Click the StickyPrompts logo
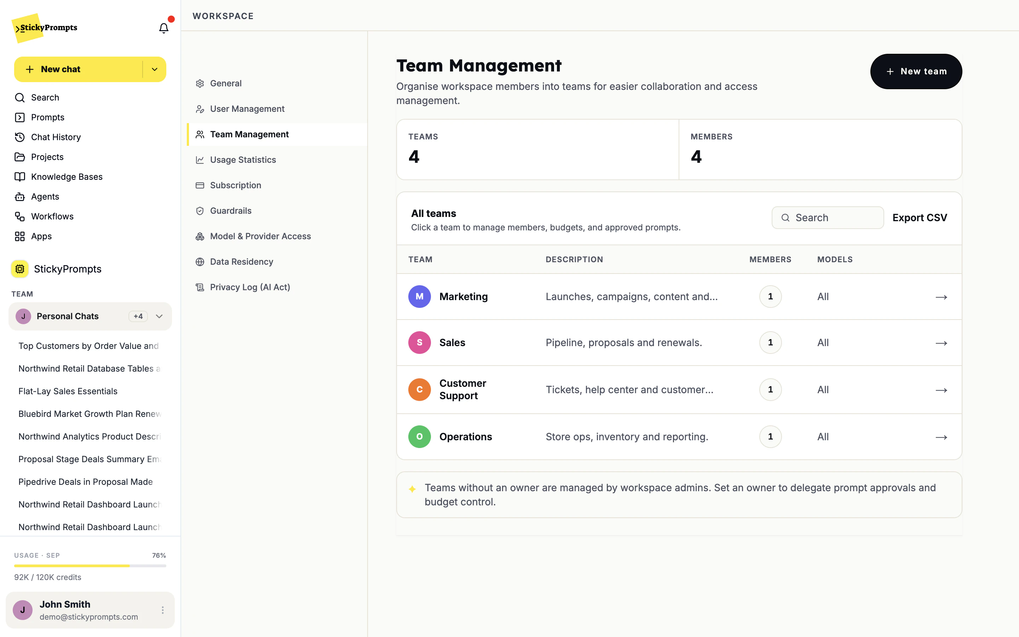Screen dimensions: 1019x637 (45, 28)
